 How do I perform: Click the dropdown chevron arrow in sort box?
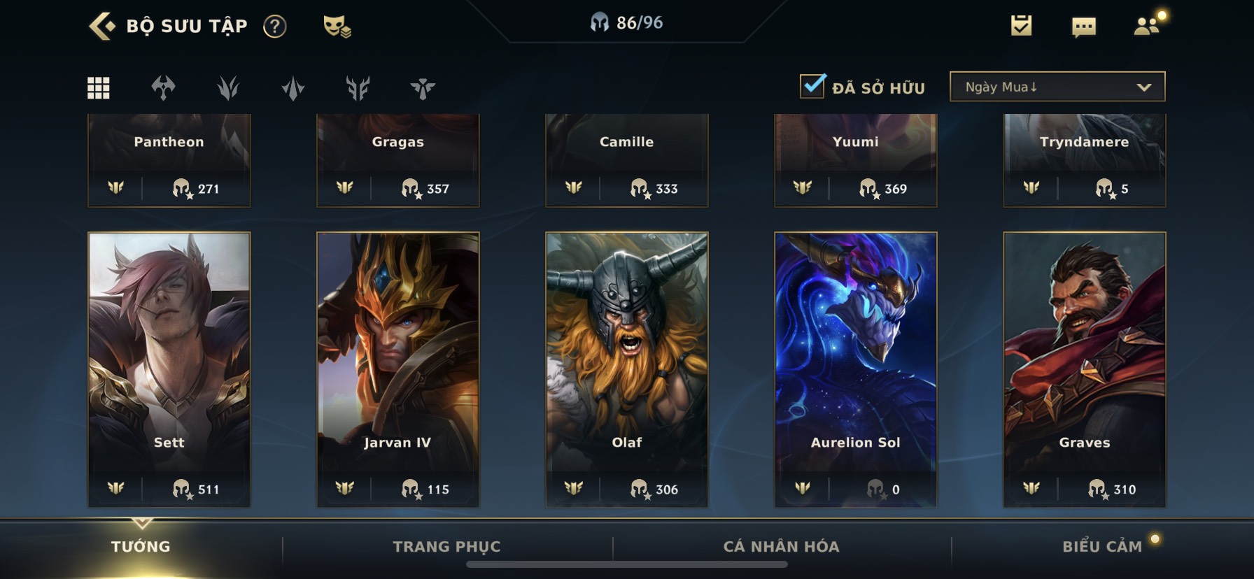(x=1144, y=87)
